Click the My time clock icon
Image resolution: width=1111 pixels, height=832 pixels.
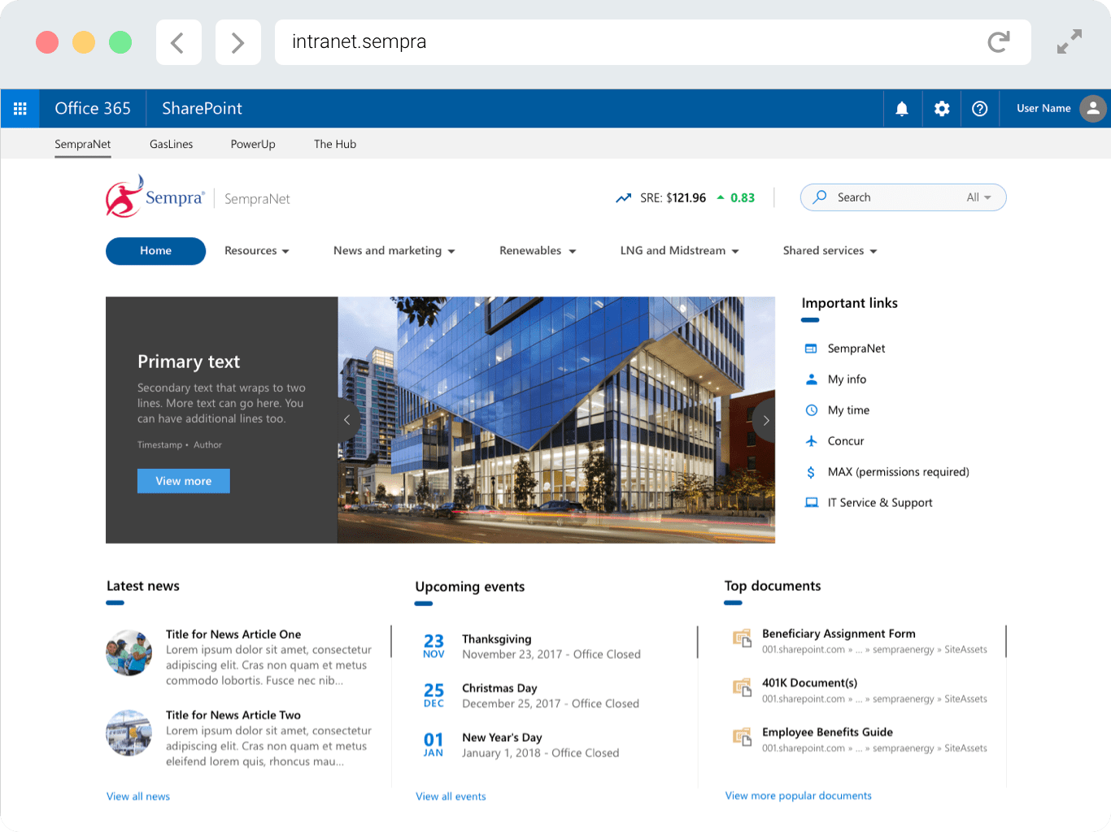(811, 410)
